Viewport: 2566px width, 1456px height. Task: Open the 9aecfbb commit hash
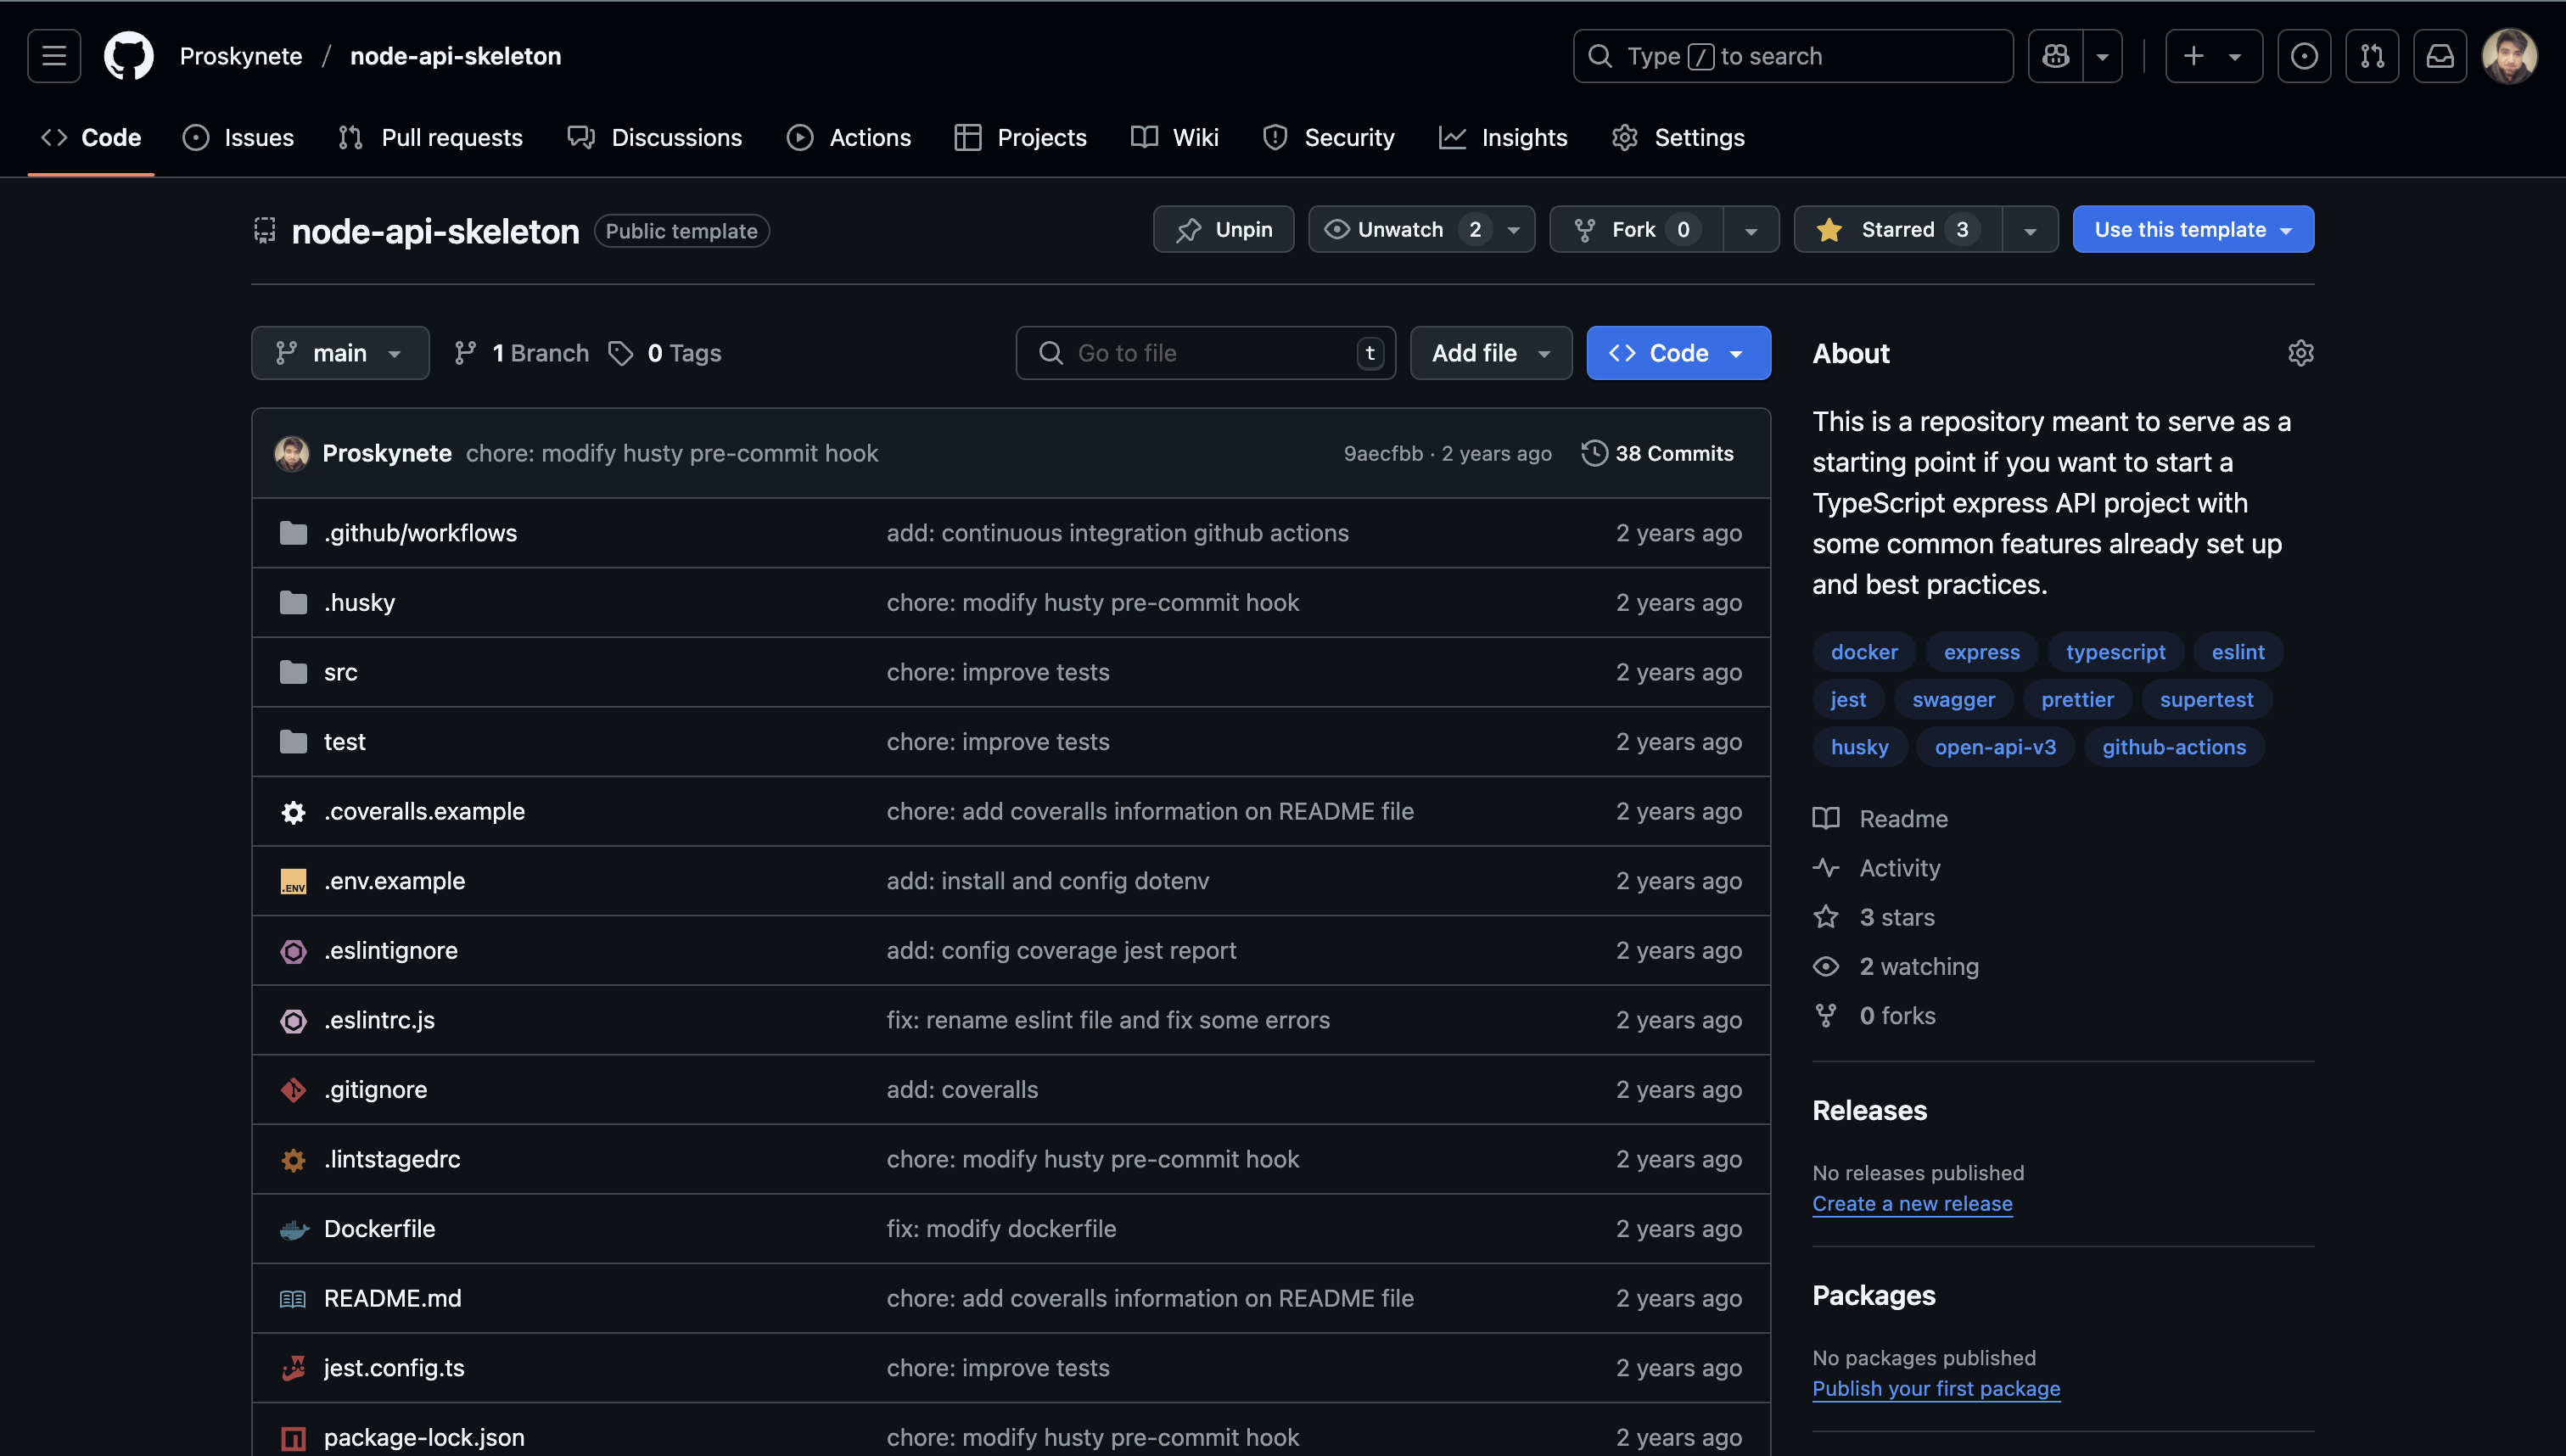pyautogui.click(x=1383, y=453)
